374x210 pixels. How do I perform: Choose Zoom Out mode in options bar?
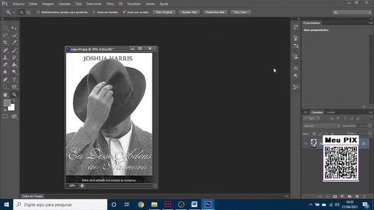(x=28, y=12)
